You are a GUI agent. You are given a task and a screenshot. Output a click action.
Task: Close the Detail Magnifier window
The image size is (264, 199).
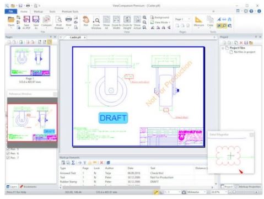pos(251,135)
